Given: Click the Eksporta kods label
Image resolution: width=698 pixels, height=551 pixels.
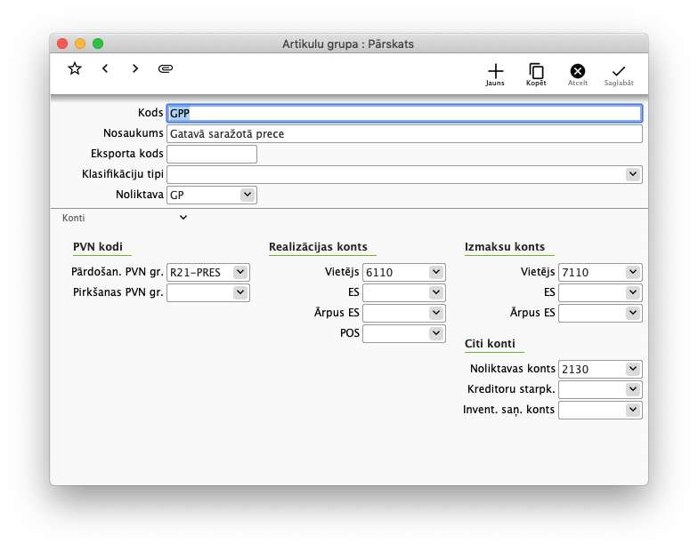Looking at the screenshot, I should point(126,153).
